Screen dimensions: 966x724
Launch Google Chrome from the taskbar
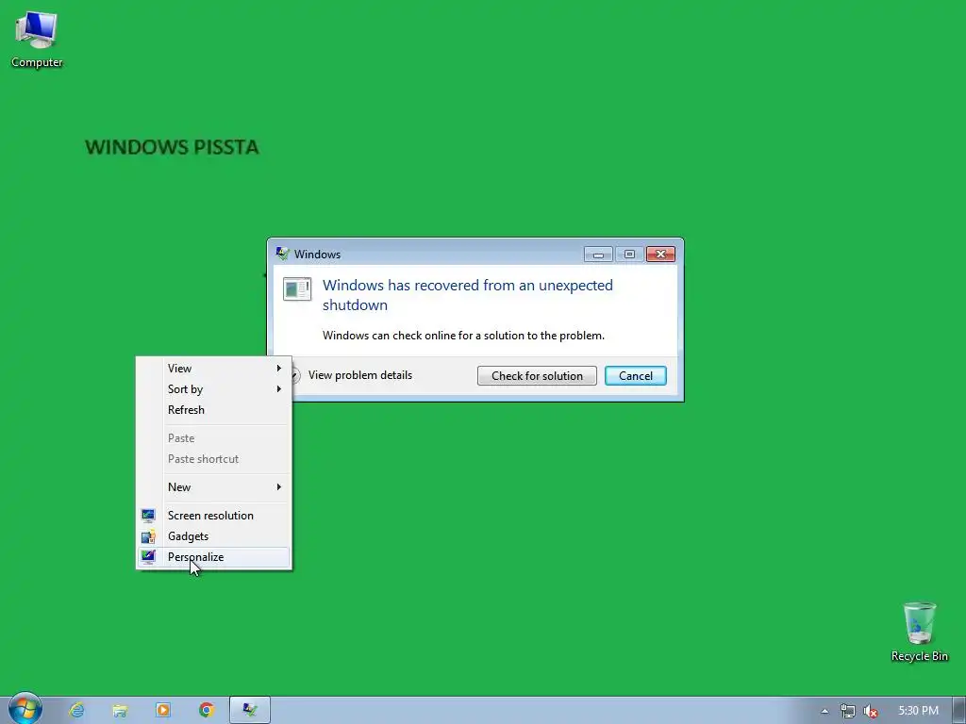207,710
